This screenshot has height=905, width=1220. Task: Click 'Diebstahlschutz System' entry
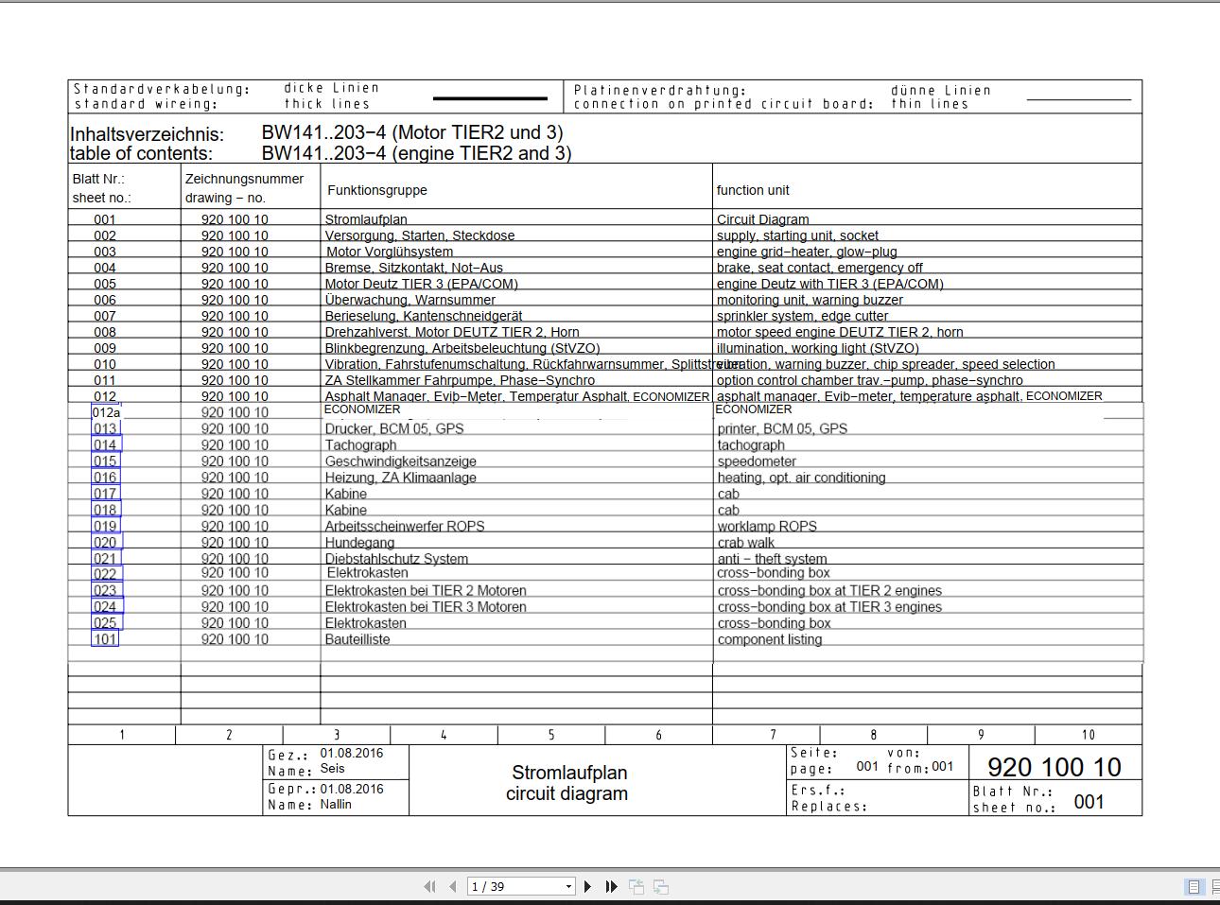pos(396,558)
